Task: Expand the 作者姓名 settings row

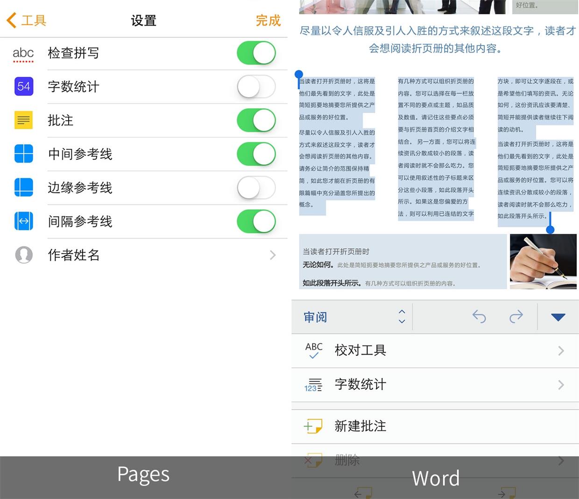Action: (x=273, y=255)
